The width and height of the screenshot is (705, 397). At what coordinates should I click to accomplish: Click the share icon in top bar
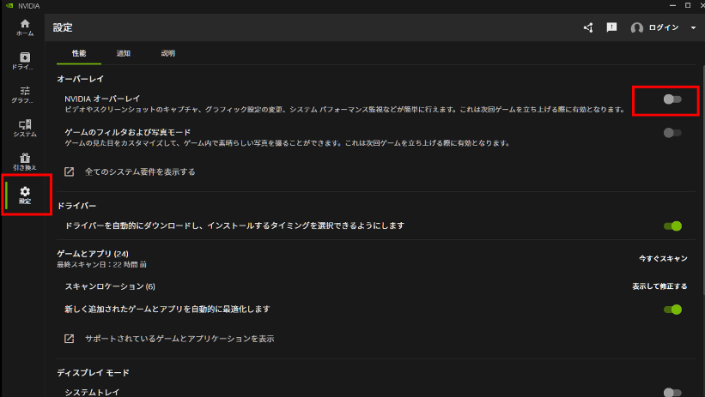point(588,27)
